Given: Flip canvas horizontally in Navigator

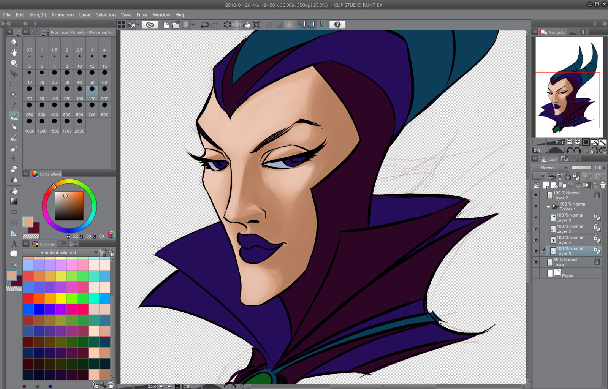Looking at the screenshot, I should [595, 150].
